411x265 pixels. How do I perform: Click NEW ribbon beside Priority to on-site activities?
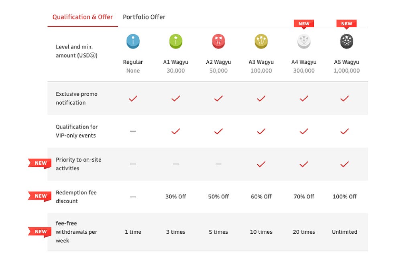[x=40, y=164]
